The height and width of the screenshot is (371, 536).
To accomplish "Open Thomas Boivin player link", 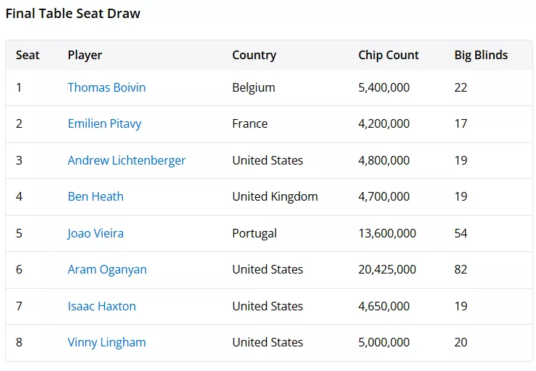I will point(106,87).
